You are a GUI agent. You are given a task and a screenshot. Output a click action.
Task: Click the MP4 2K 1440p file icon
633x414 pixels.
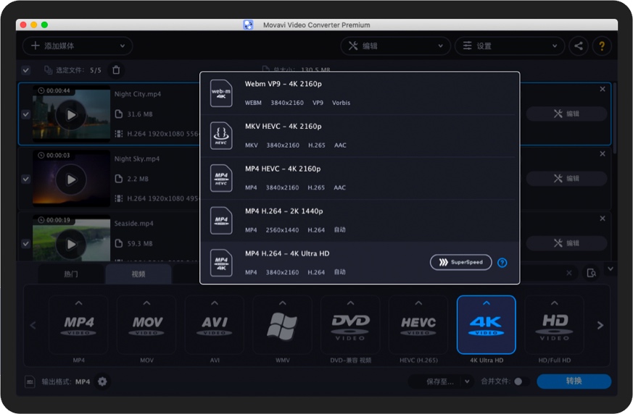coord(221,220)
